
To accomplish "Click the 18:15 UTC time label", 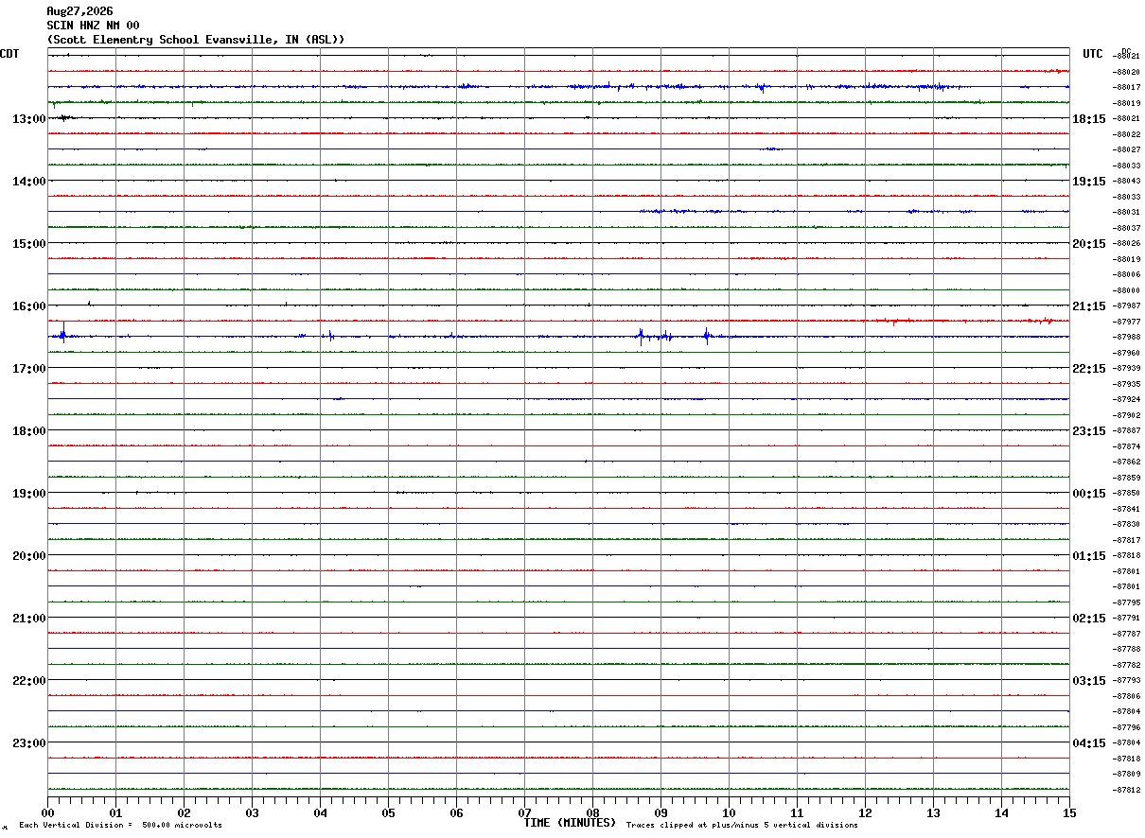I will (x=1088, y=119).
